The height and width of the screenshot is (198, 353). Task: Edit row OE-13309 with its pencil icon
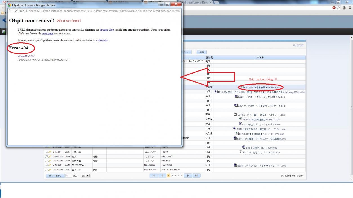tap(50, 161)
